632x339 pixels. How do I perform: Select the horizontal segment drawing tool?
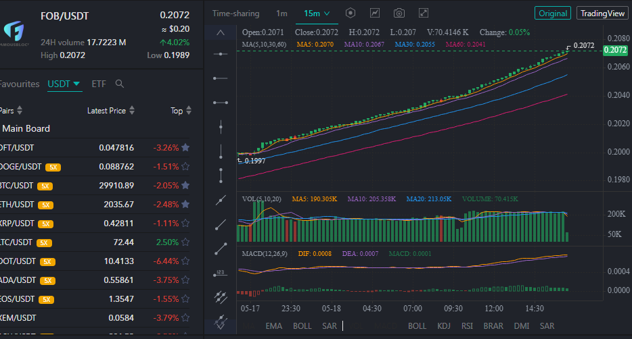[221, 103]
